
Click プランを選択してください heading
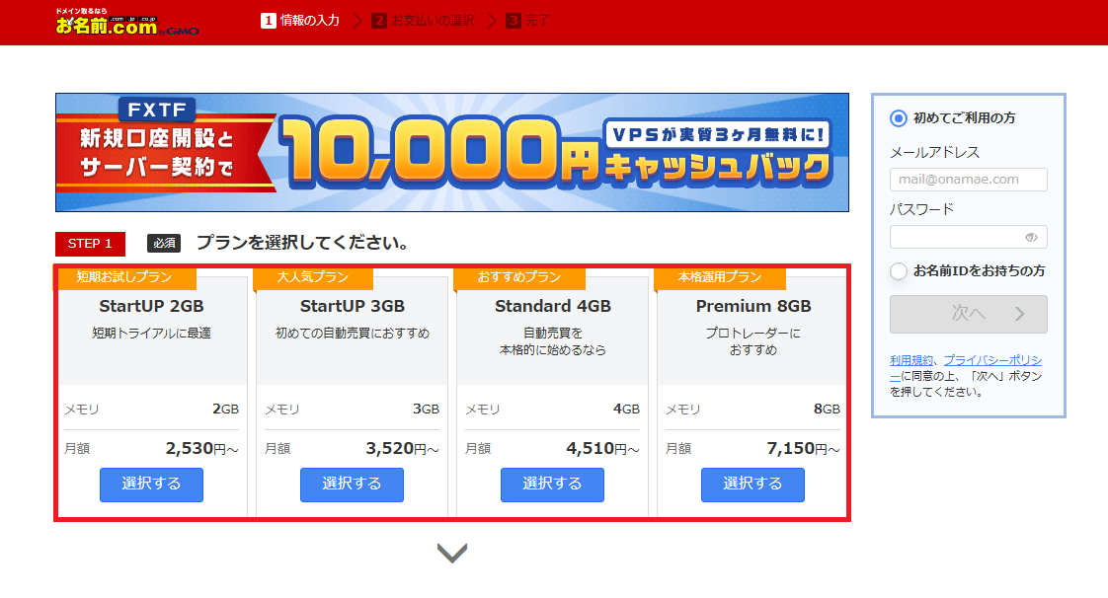[x=303, y=243]
